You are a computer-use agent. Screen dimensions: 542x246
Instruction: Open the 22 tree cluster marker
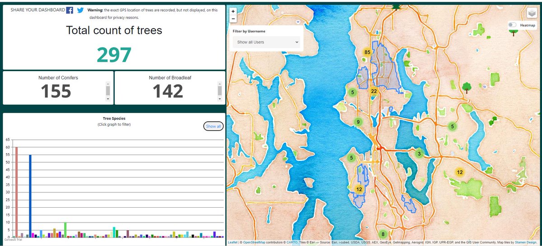click(374, 91)
